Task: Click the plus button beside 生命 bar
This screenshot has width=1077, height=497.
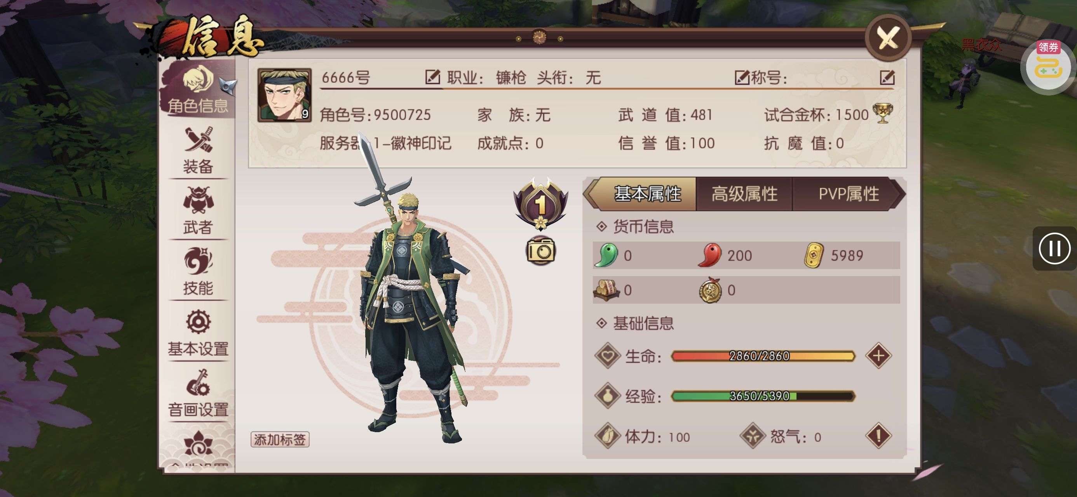Action: coord(878,356)
